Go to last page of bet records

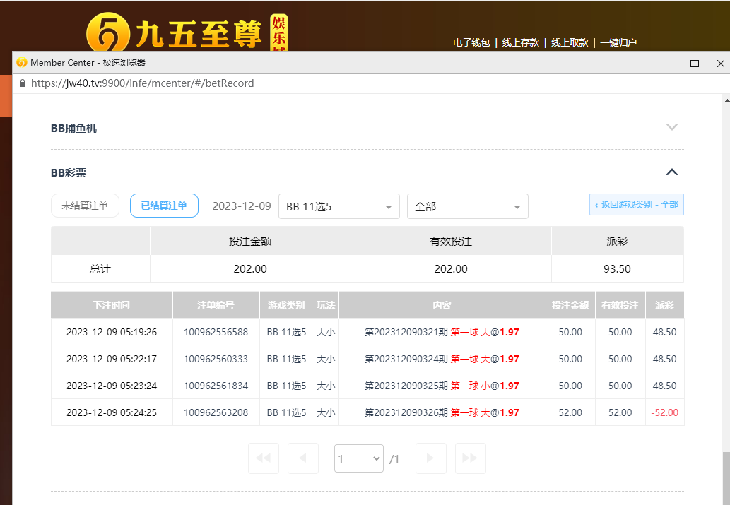[470, 458]
